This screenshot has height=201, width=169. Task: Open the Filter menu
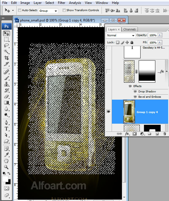[x=61, y=3]
